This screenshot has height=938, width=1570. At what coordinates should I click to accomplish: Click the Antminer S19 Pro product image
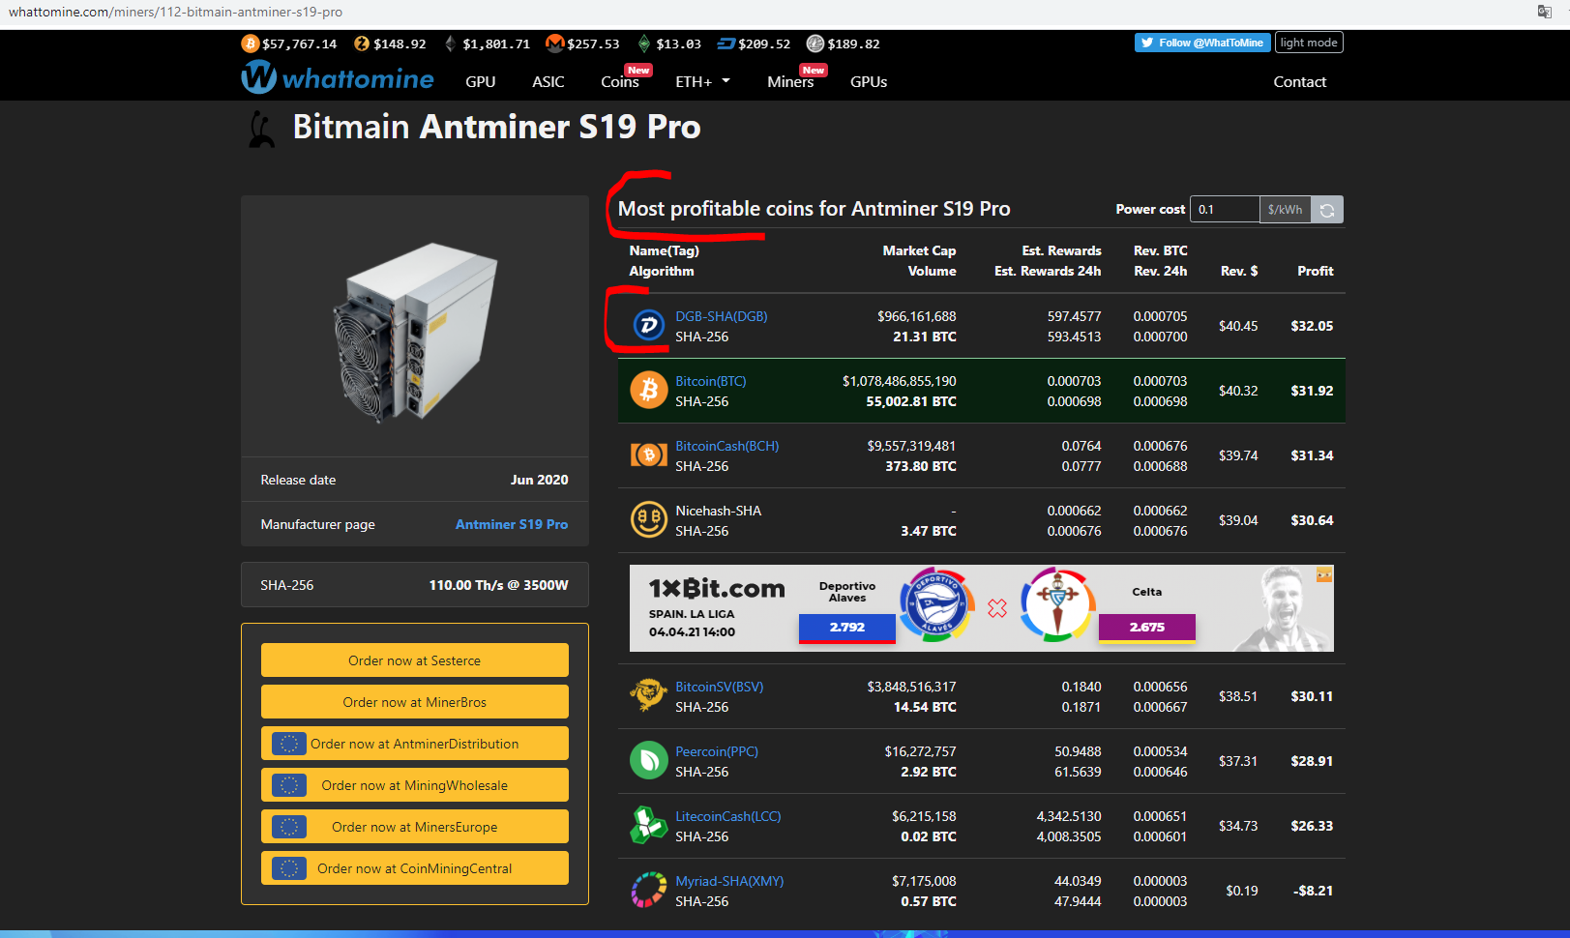[415, 331]
